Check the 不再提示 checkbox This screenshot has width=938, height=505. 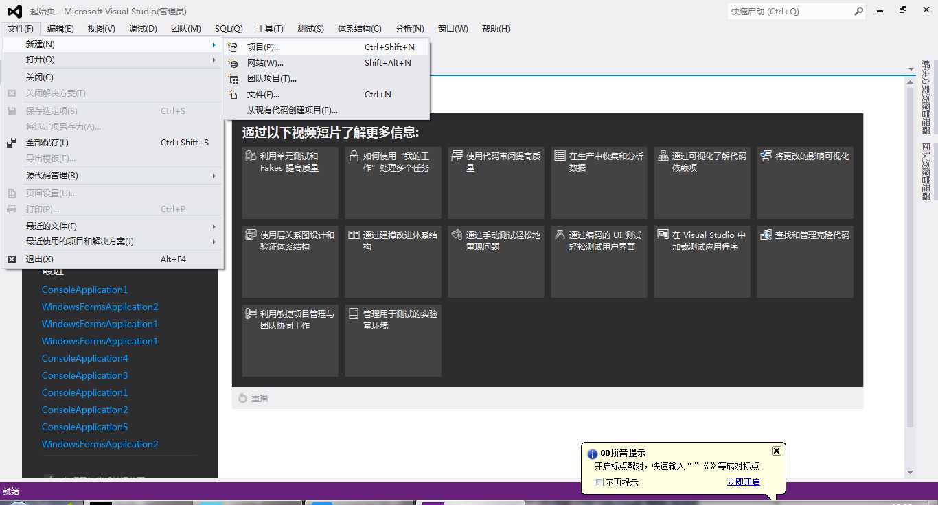[x=599, y=482]
